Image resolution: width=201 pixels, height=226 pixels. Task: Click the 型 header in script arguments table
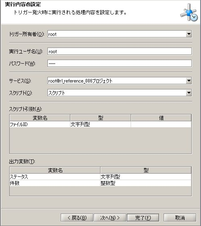(100, 118)
